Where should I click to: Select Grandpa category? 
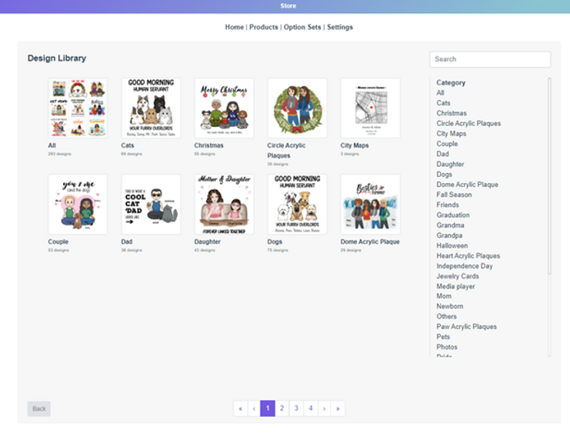449,235
